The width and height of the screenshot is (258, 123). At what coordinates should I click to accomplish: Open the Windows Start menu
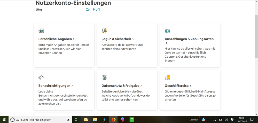(4, 120)
